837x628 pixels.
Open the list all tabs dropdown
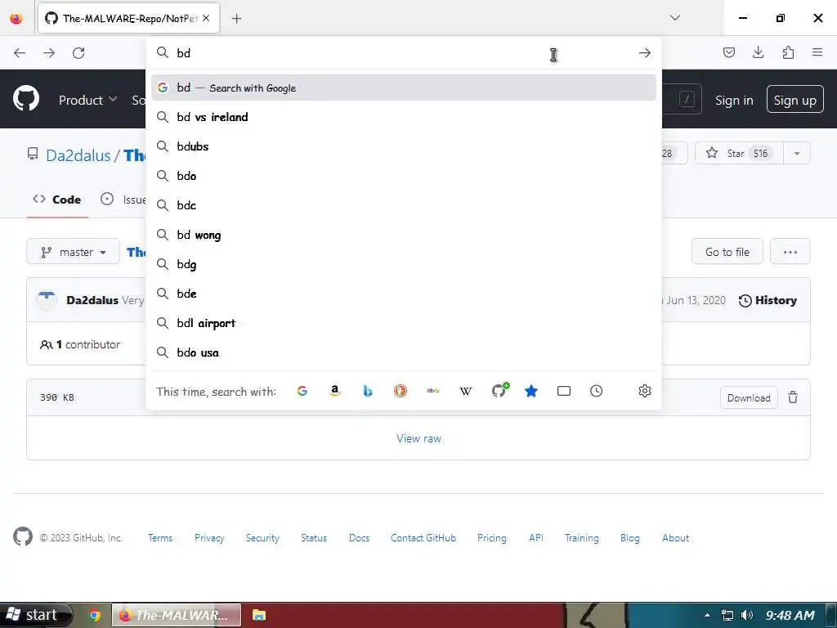[x=675, y=18]
